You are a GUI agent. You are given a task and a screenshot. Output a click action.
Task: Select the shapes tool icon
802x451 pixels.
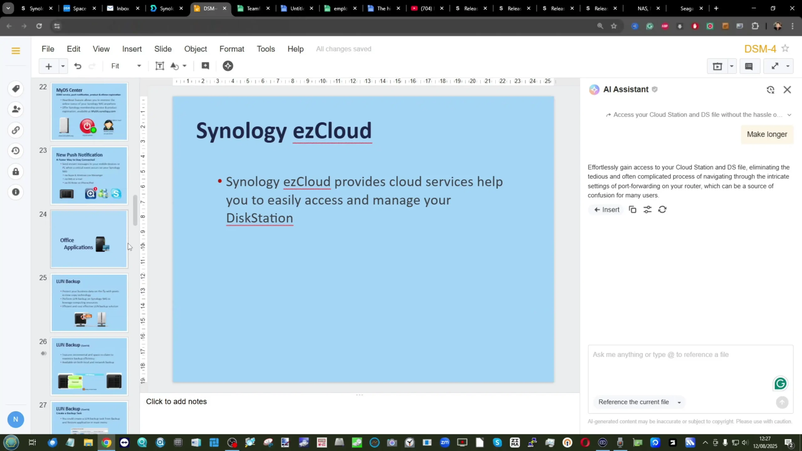pos(174,66)
